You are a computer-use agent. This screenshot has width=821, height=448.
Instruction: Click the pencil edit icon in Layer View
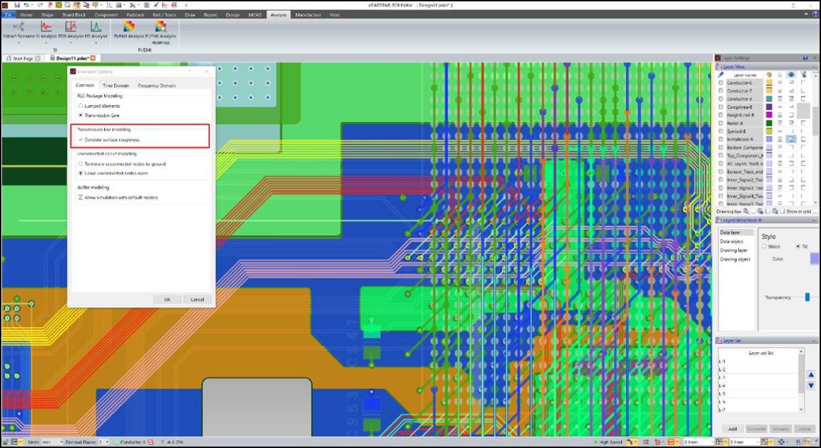coord(721,74)
